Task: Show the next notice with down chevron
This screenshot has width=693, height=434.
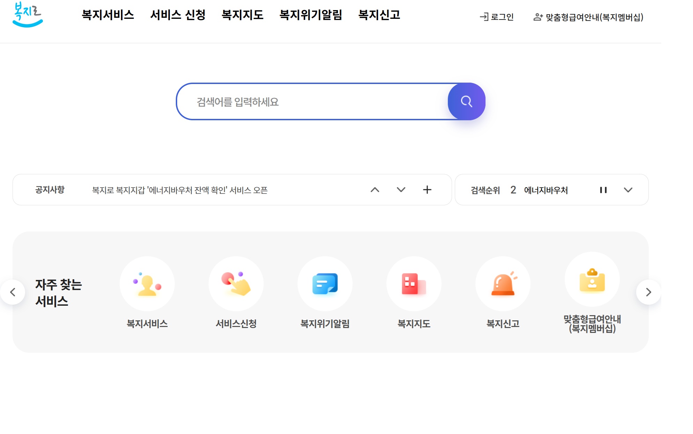Action: (x=401, y=190)
